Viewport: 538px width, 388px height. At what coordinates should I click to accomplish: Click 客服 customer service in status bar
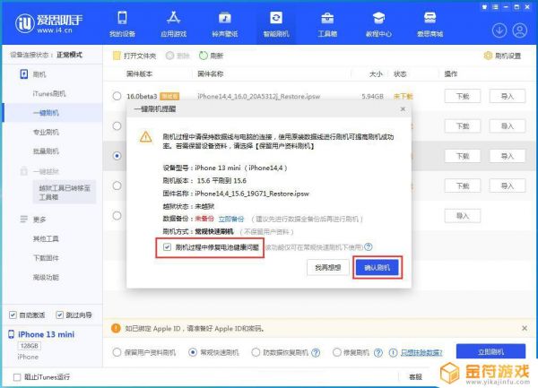click(x=415, y=377)
